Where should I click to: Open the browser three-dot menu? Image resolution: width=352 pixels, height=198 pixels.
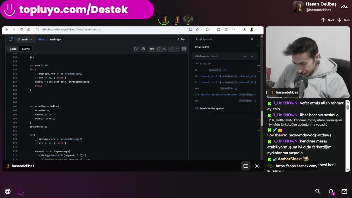pyautogui.click(x=259, y=29)
